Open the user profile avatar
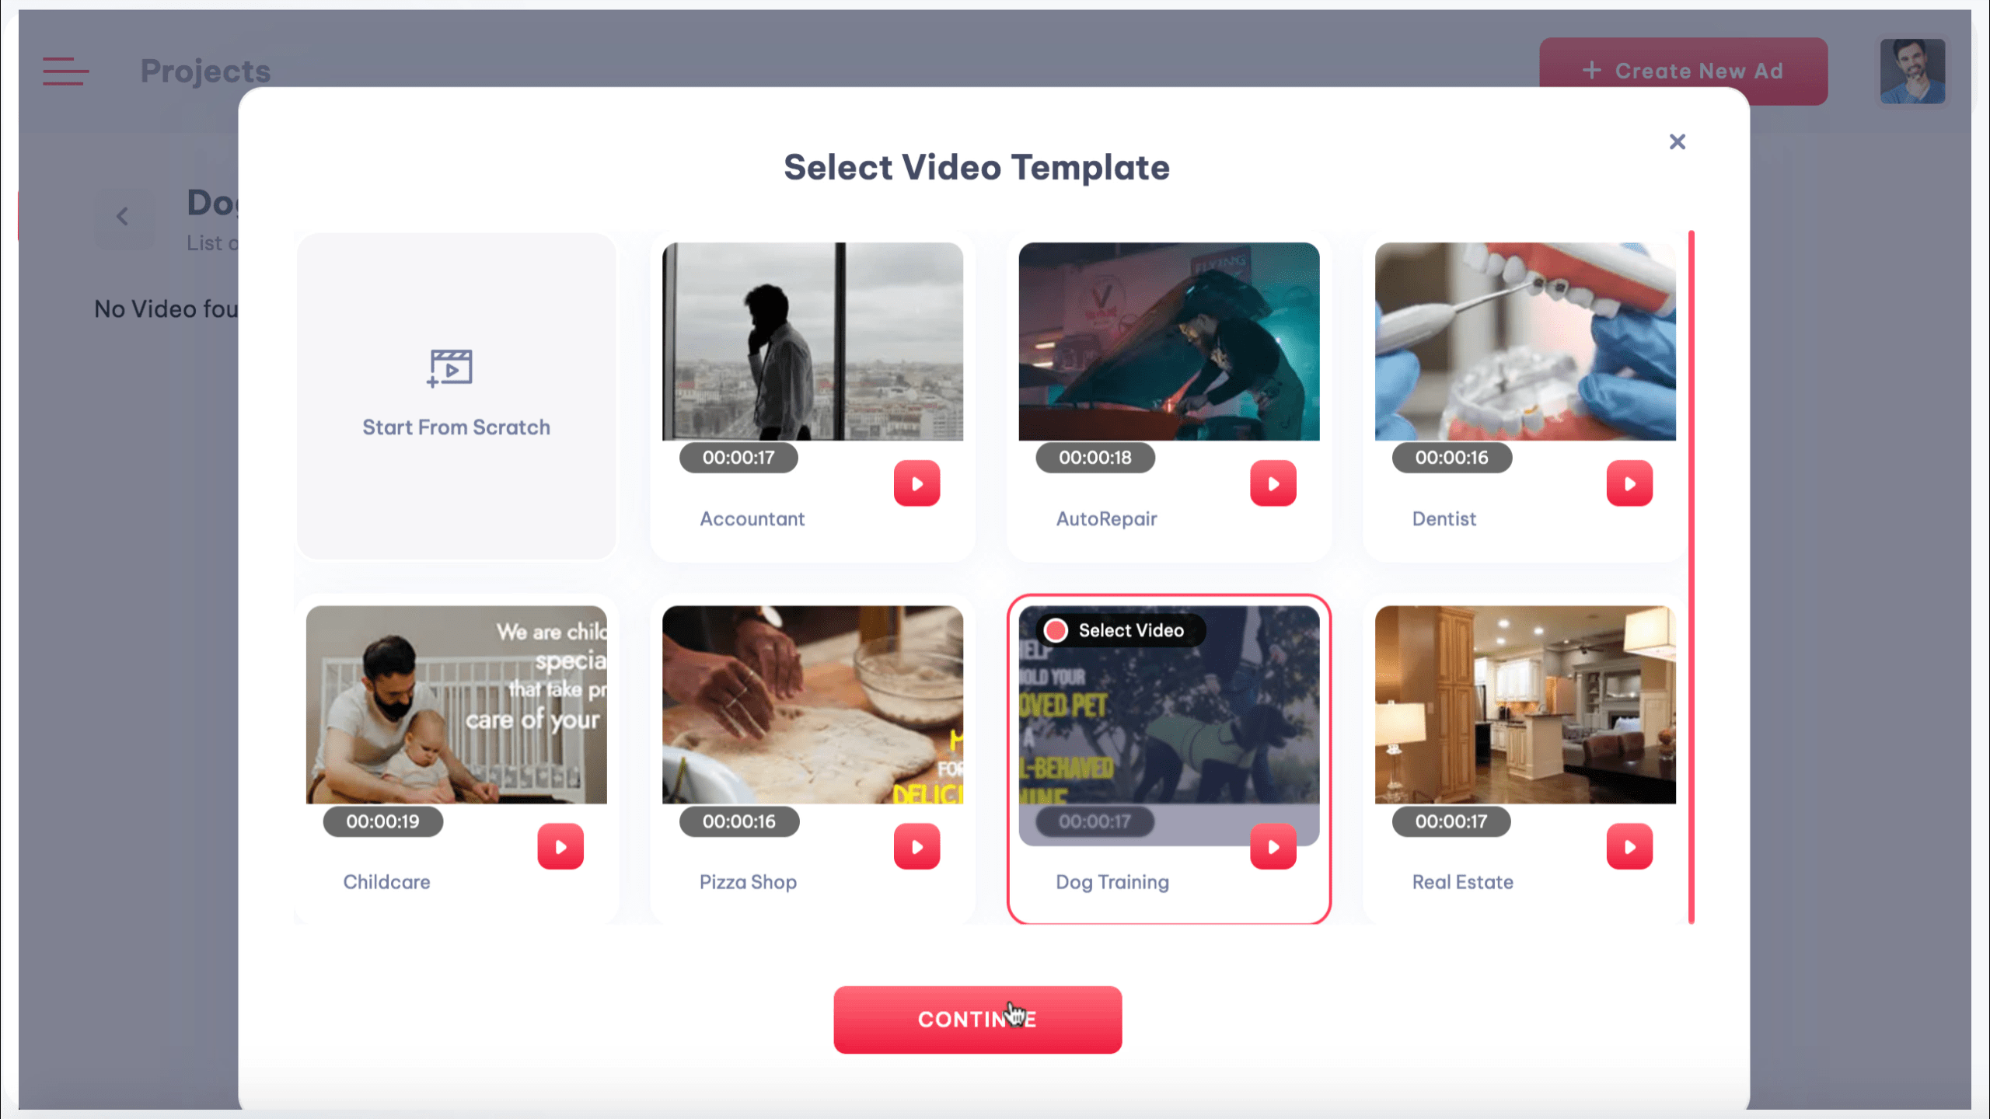The height and width of the screenshot is (1119, 1990). pyautogui.click(x=1912, y=71)
